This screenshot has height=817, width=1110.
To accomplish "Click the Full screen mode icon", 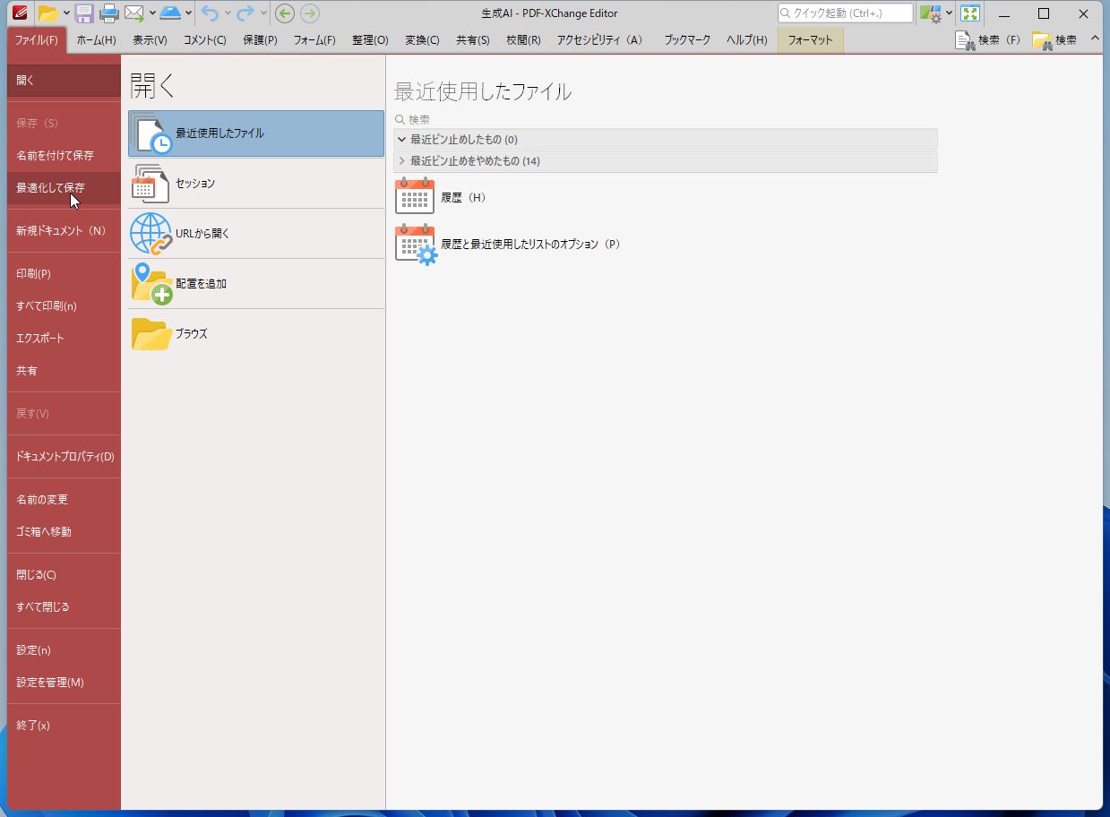I will (x=970, y=13).
